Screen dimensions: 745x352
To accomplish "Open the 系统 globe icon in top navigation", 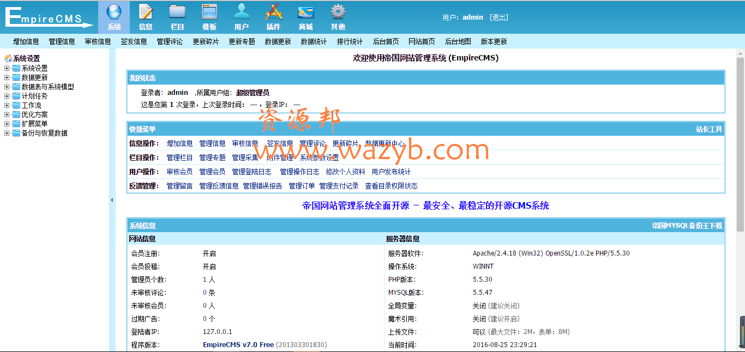I will coord(114,11).
